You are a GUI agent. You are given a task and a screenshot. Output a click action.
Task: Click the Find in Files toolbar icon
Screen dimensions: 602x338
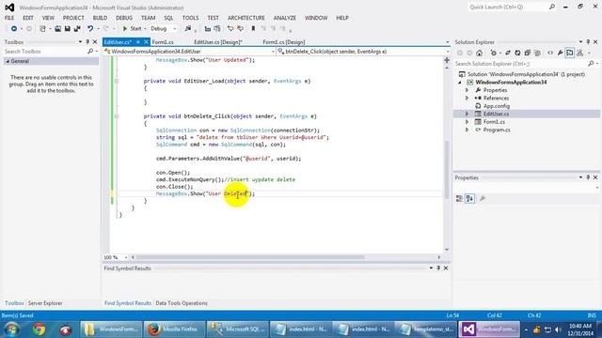point(188,29)
